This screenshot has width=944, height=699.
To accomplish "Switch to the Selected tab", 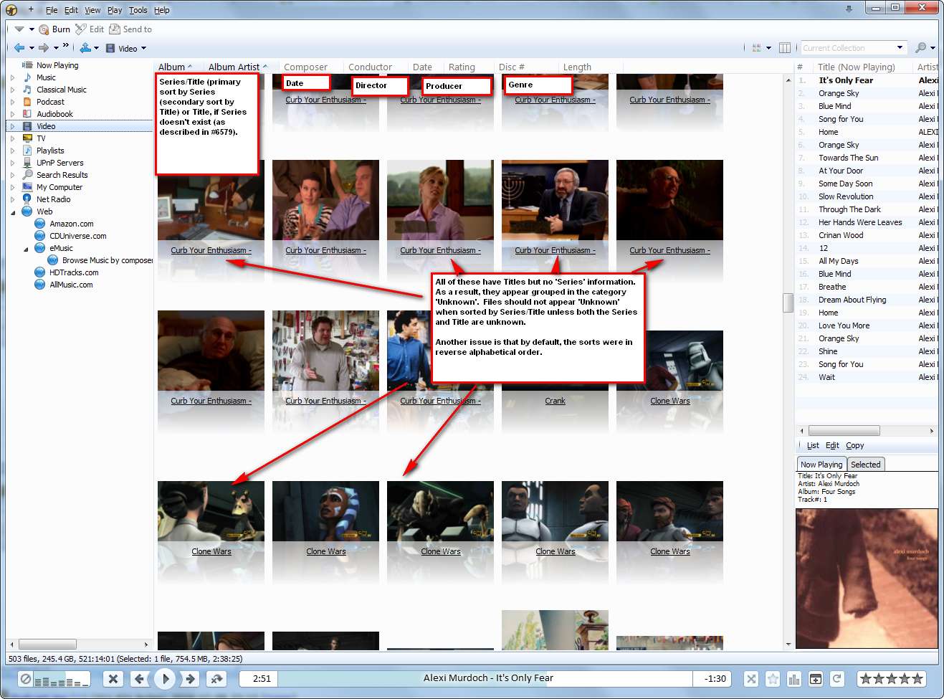I will [865, 465].
